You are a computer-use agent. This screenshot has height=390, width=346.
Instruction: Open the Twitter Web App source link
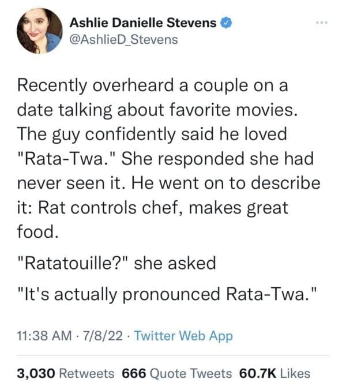point(183,336)
